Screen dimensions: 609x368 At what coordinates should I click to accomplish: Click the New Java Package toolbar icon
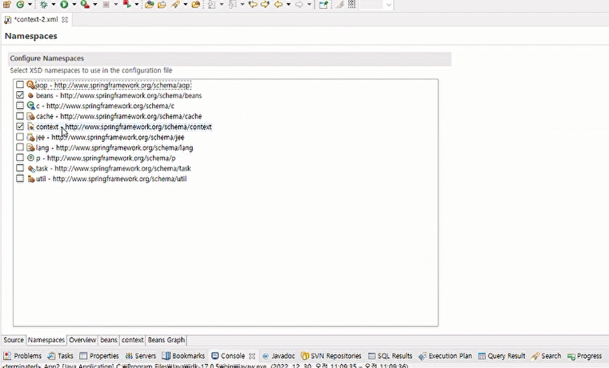tap(7, 4)
